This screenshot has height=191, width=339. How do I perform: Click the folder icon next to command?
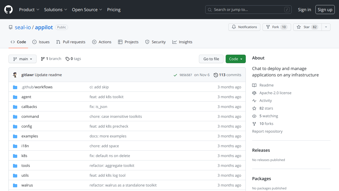click(15, 116)
